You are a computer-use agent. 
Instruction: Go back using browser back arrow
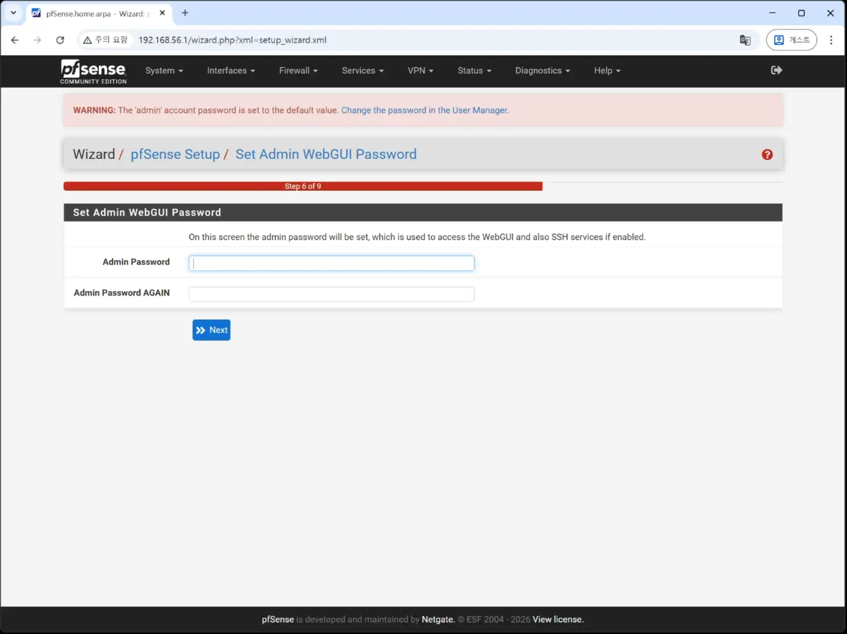(15, 40)
